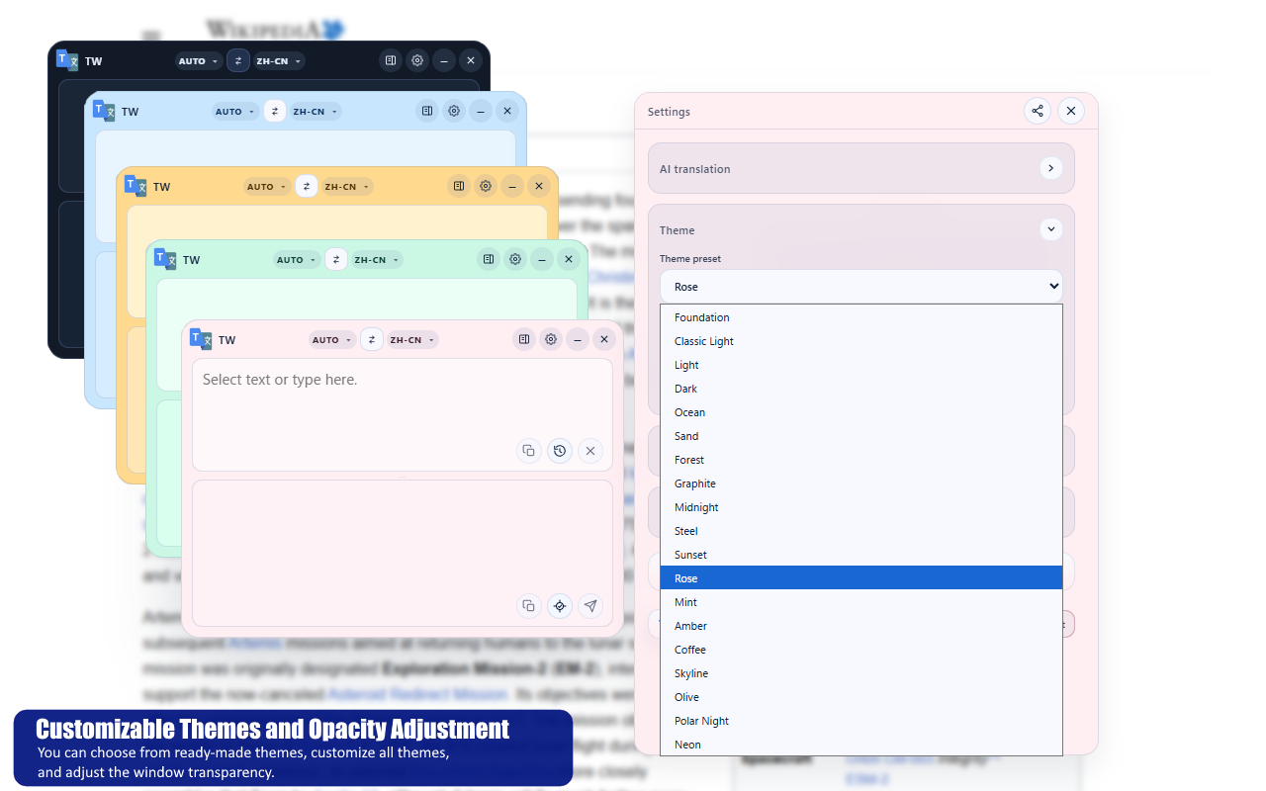Viewport: 1266px width, 791px height.
Task: Click the share icon in the Settings header
Action: coord(1038,112)
